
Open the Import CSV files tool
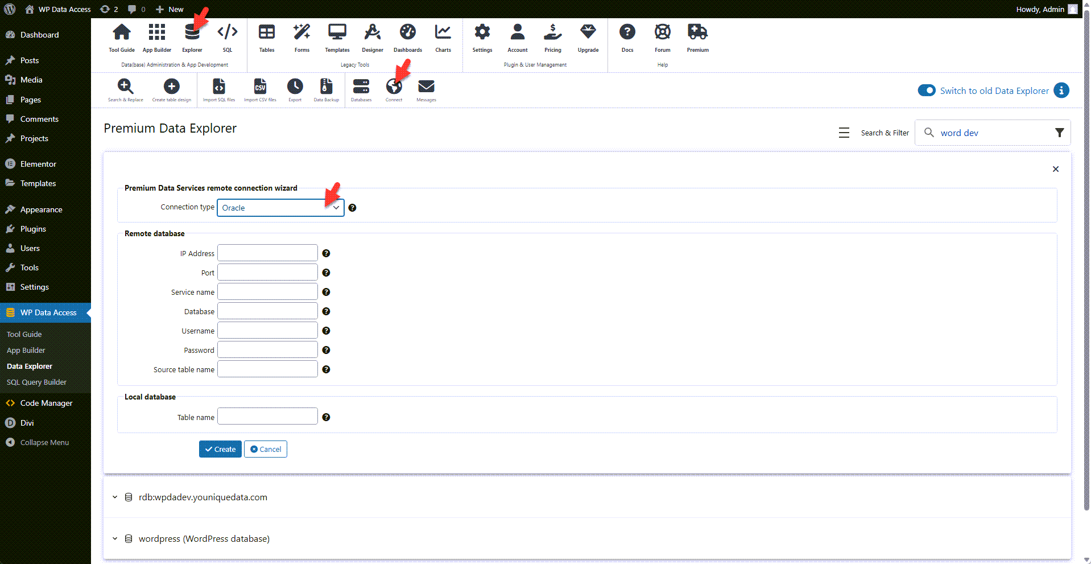(x=260, y=87)
